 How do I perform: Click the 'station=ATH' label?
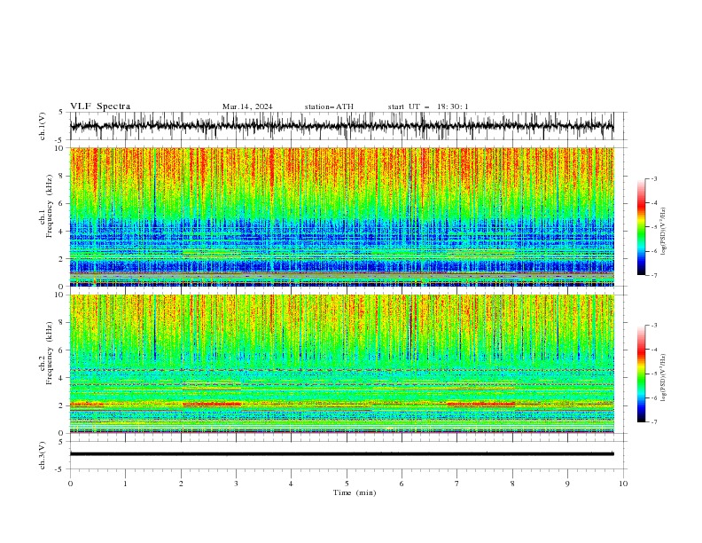(x=329, y=106)
